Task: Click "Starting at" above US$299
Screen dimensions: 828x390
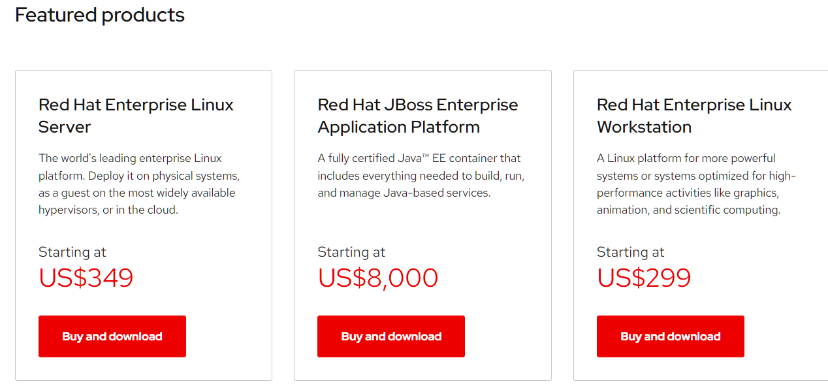Action: tap(630, 252)
